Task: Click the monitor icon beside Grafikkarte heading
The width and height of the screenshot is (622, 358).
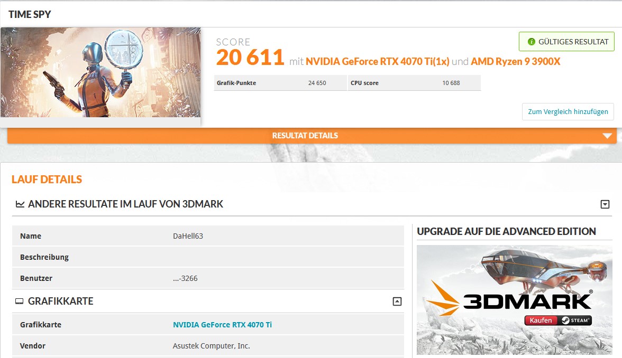Action: (x=19, y=302)
